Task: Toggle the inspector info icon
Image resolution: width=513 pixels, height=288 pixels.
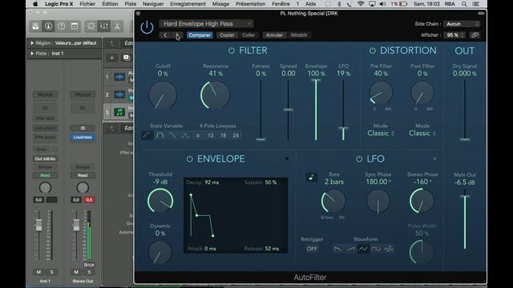Action: pyautogui.click(x=48, y=26)
